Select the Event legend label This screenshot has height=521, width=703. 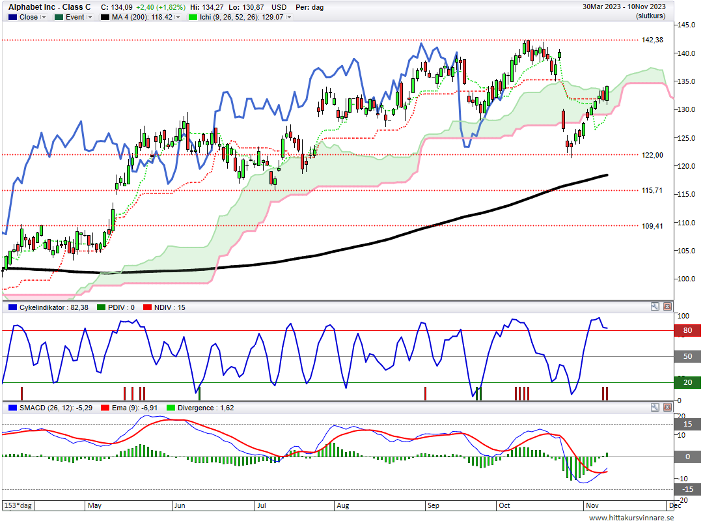coord(75,17)
